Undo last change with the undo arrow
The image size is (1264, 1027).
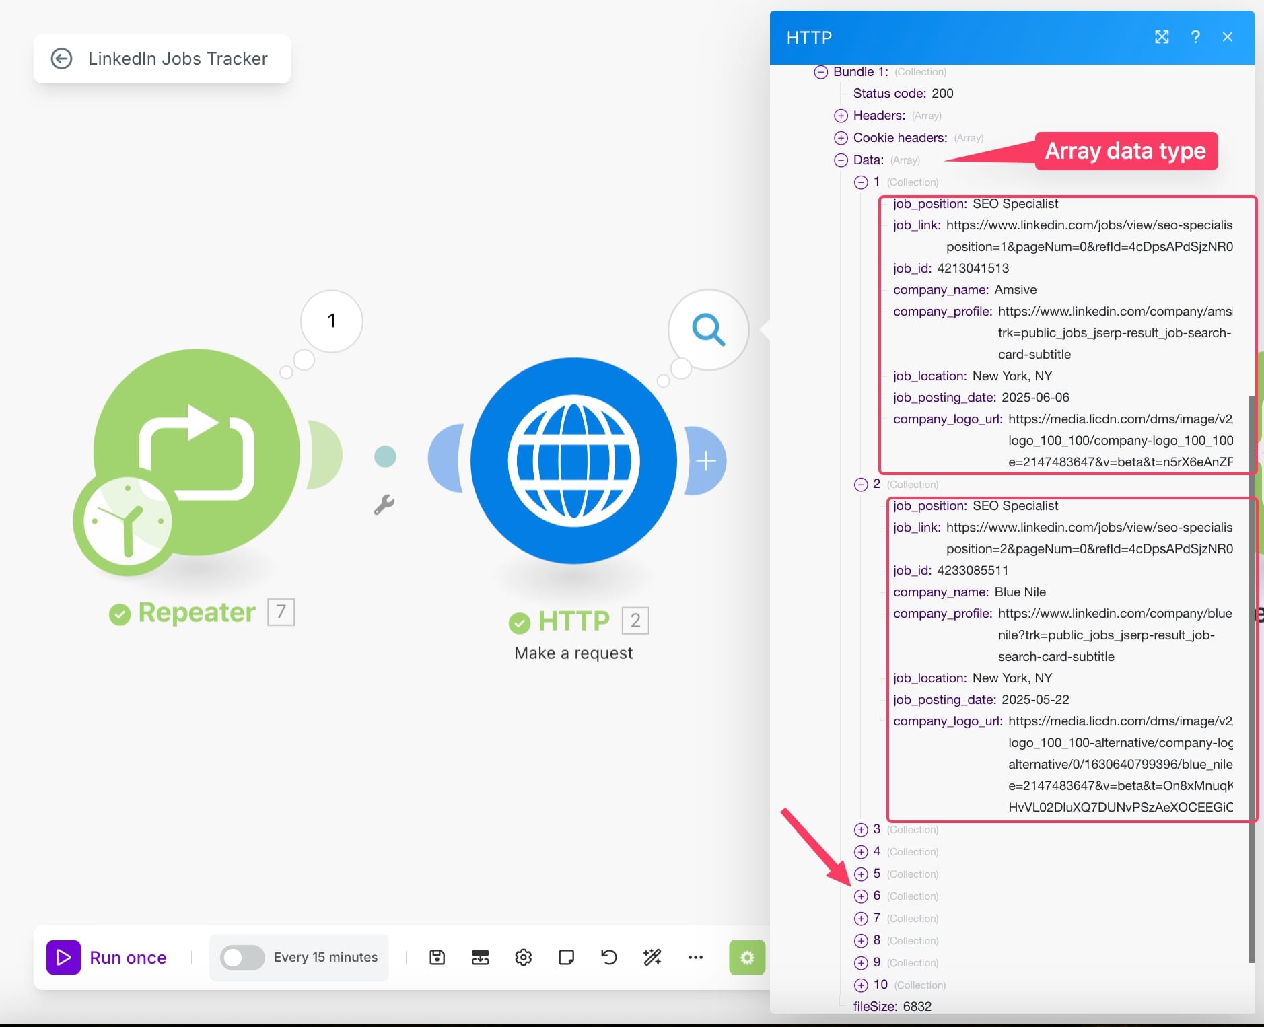click(609, 957)
